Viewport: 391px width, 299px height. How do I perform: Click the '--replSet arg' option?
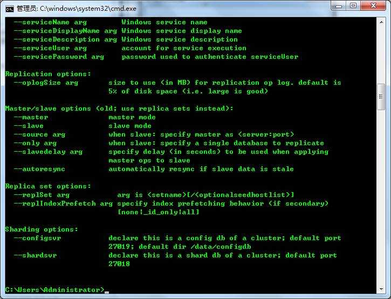[42, 195]
